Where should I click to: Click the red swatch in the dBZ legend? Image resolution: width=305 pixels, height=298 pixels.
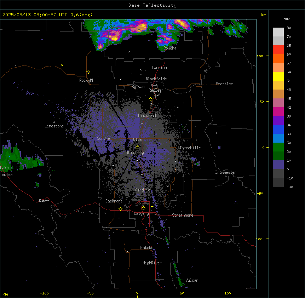(x=278, y=50)
